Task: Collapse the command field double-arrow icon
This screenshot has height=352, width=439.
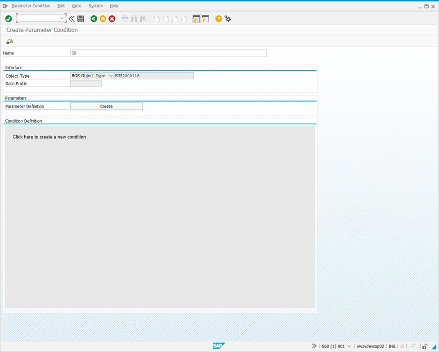Action: pos(72,19)
